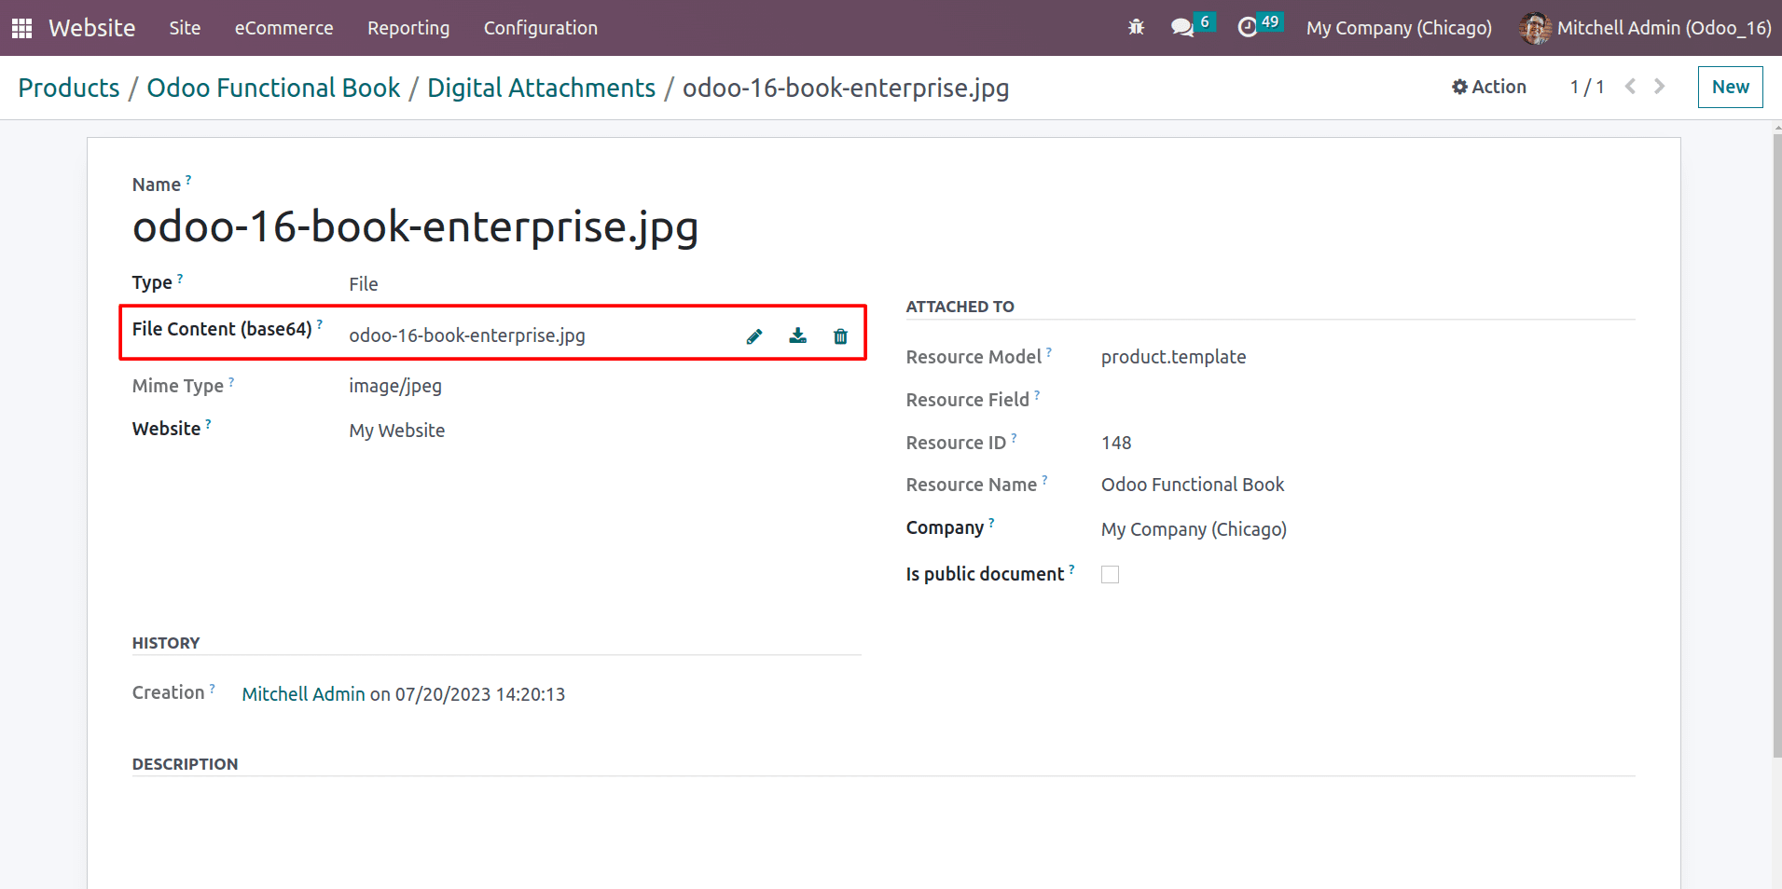
Task: Click the file name in File Content
Action: 467,335
